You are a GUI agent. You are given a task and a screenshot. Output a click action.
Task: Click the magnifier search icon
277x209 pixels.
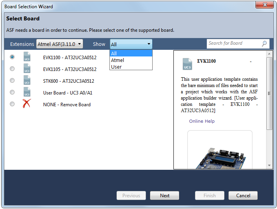pos(264,44)
